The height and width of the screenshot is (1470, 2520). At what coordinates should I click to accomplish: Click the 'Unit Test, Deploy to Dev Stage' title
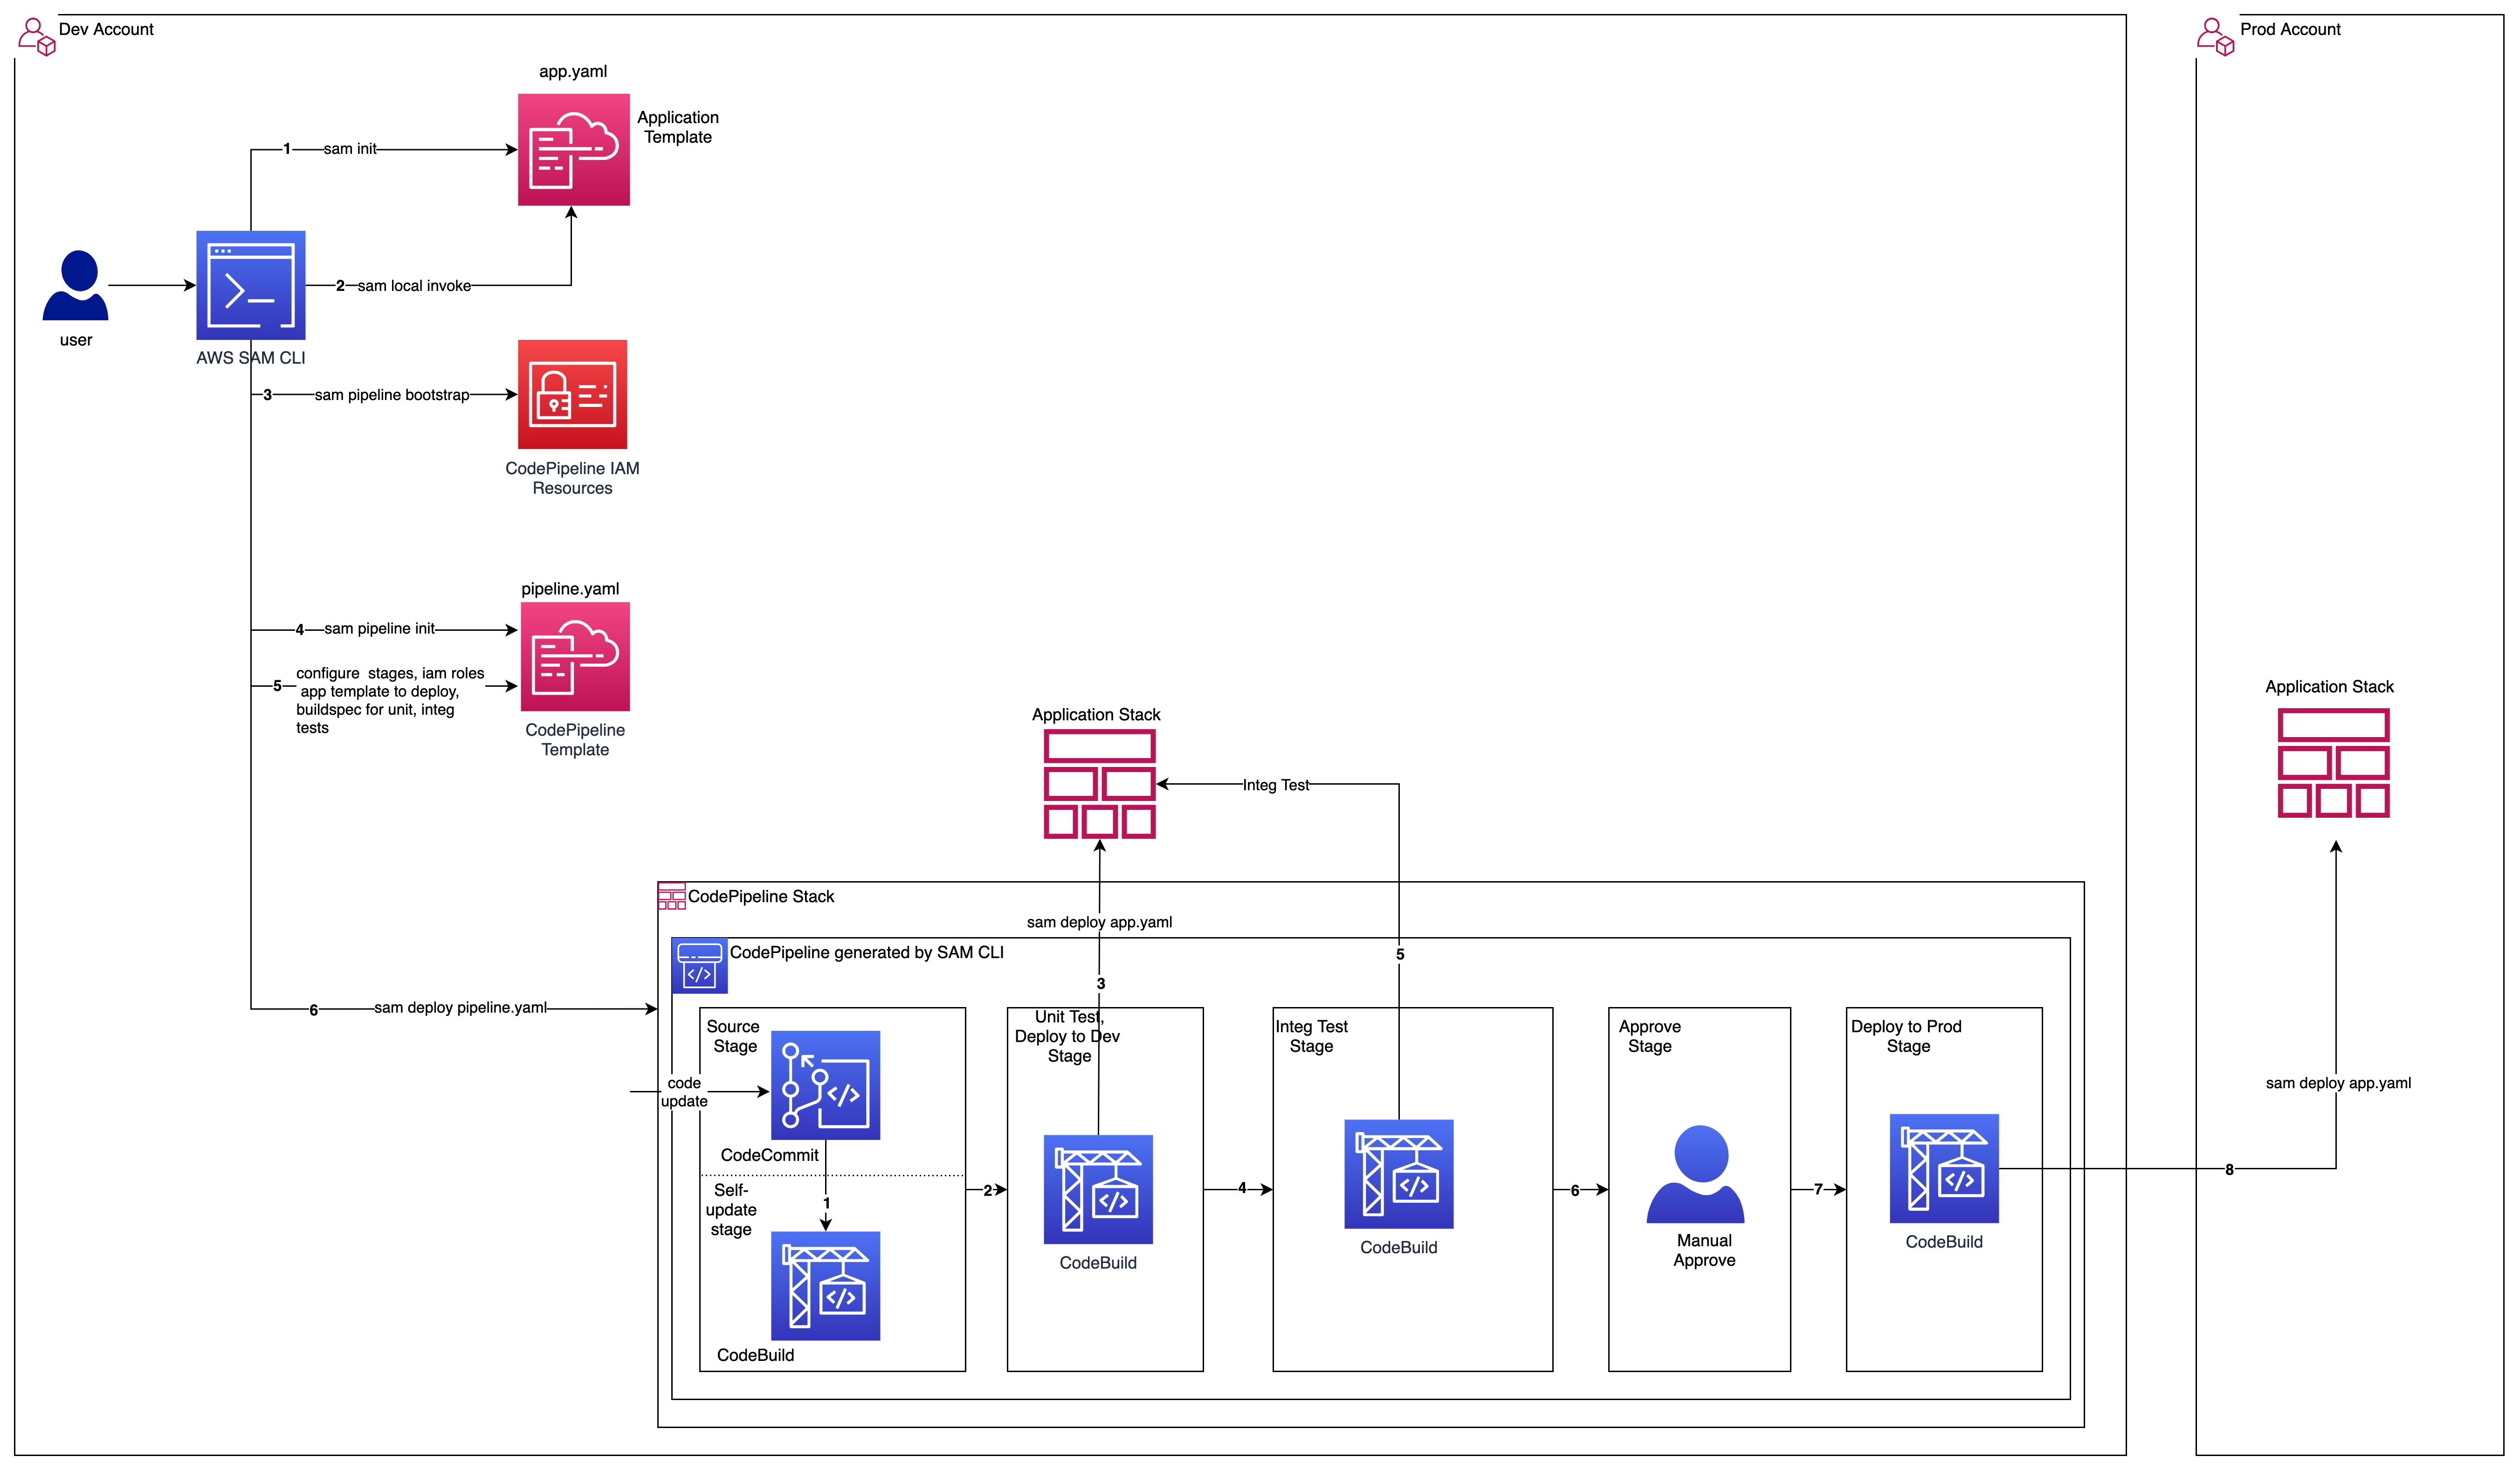pyautogui.click(x=1068, y=1036)
